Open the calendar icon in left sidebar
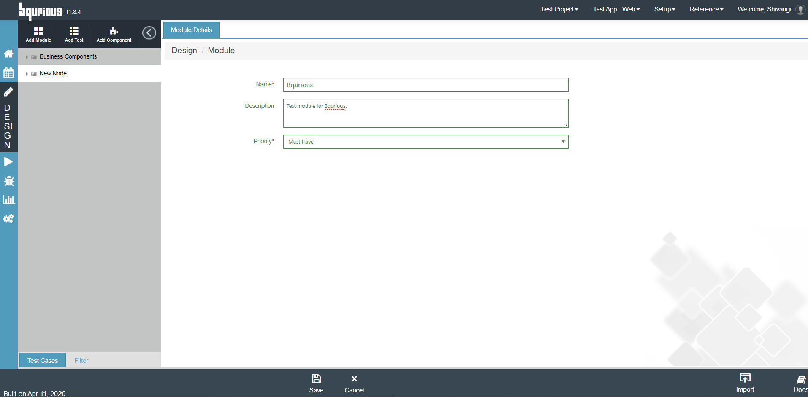 [x=8, y=73]
